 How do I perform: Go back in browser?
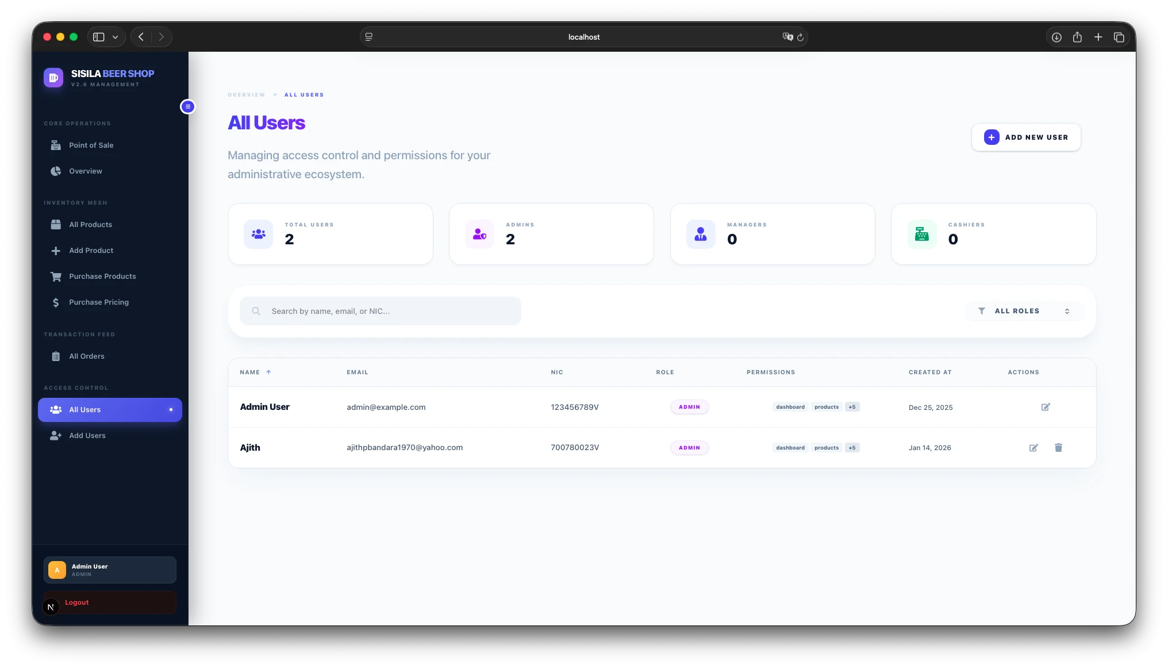[141, 37]
